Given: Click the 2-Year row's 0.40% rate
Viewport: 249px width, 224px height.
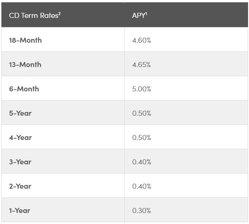Looking at the screenshot, I should (142, 186).
